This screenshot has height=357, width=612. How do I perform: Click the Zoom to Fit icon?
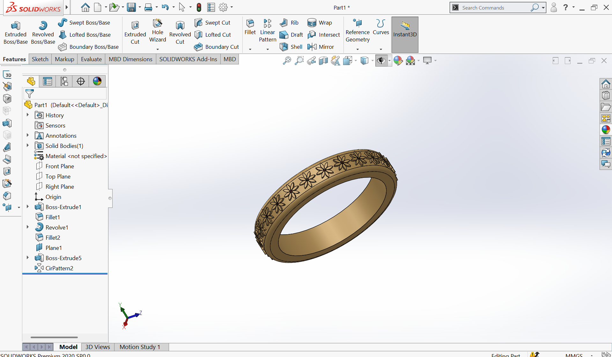287,61
